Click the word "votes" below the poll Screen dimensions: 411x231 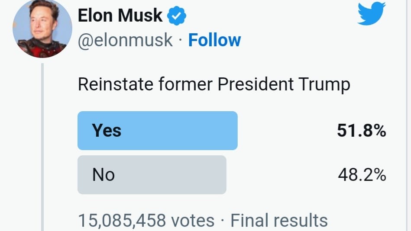coord(193,220)
